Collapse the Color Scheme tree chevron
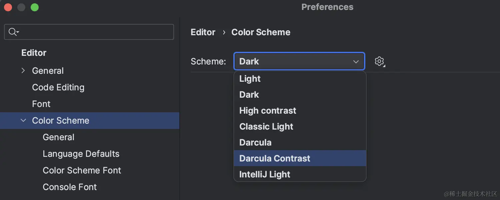 pos(23,121)
